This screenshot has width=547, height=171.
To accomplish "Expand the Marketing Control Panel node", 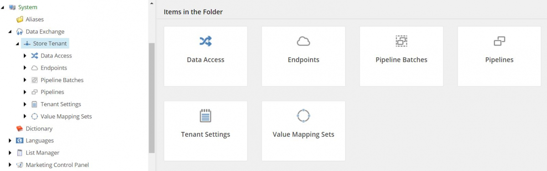I will point(10,165).
